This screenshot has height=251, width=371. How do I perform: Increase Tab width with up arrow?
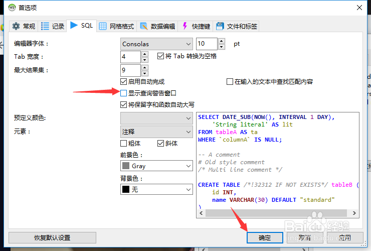145,54
